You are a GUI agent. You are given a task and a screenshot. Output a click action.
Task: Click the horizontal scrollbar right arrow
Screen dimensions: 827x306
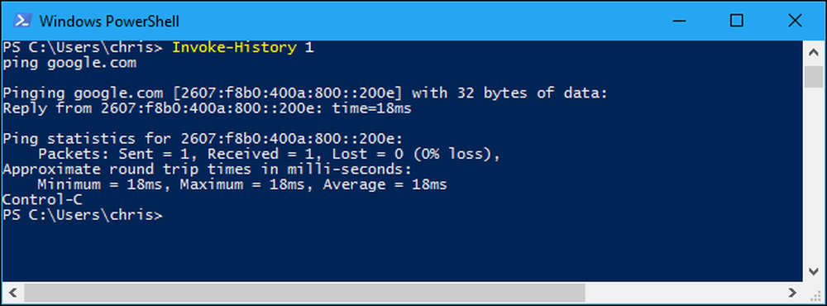coord(793,292)
